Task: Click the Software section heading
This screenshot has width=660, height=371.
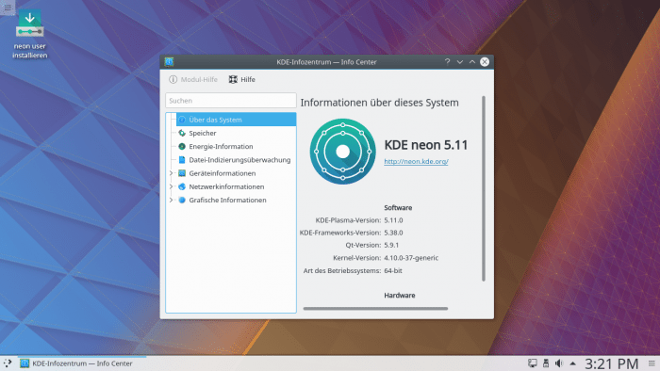Action: coord(398,207)
